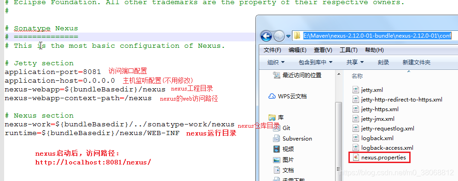Select file jetty-requestlog.xml
Viewport: 458px width, 181px height.
pos(388,129)
